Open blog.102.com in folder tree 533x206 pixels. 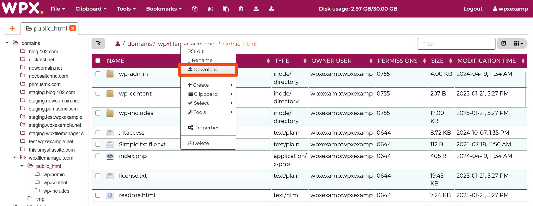click(43, 52)
